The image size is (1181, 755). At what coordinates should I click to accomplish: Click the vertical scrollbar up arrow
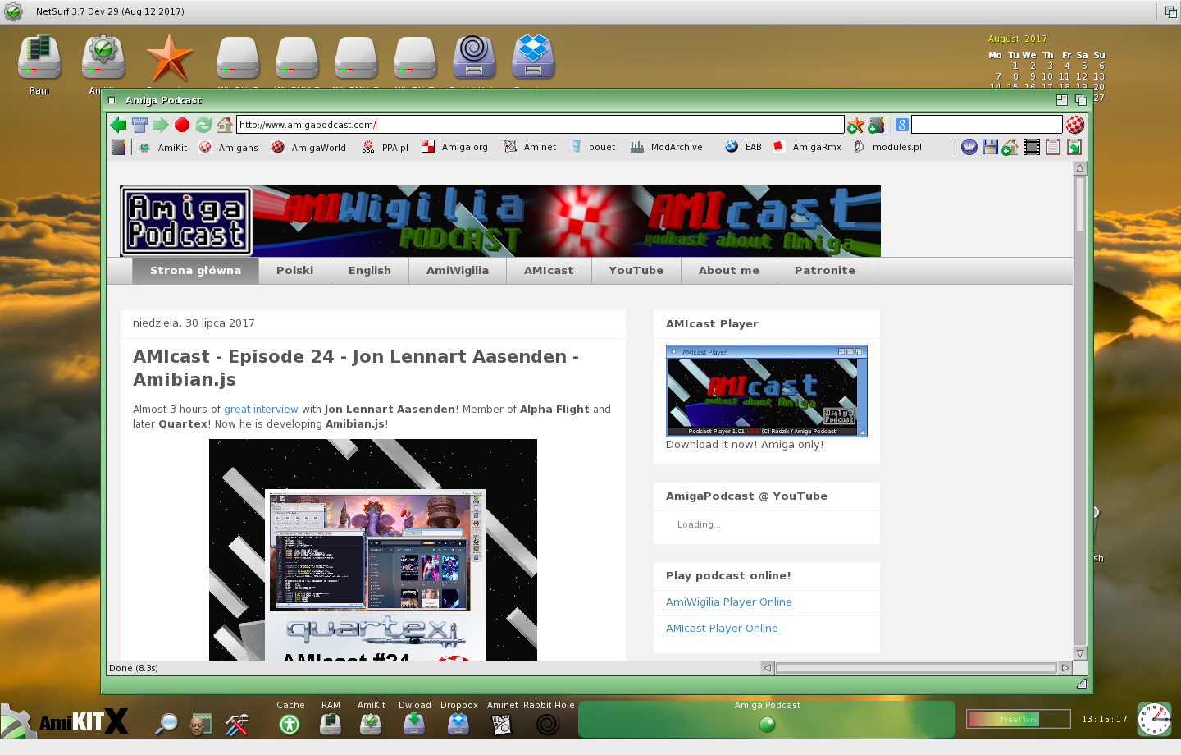(1080, 168)
